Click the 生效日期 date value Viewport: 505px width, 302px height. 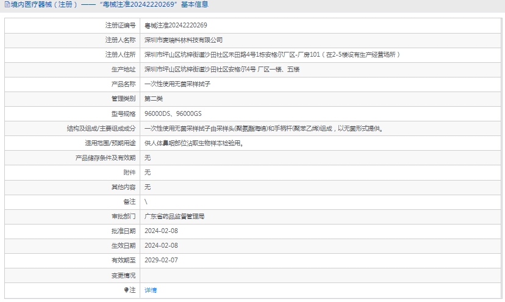point(161,245)
